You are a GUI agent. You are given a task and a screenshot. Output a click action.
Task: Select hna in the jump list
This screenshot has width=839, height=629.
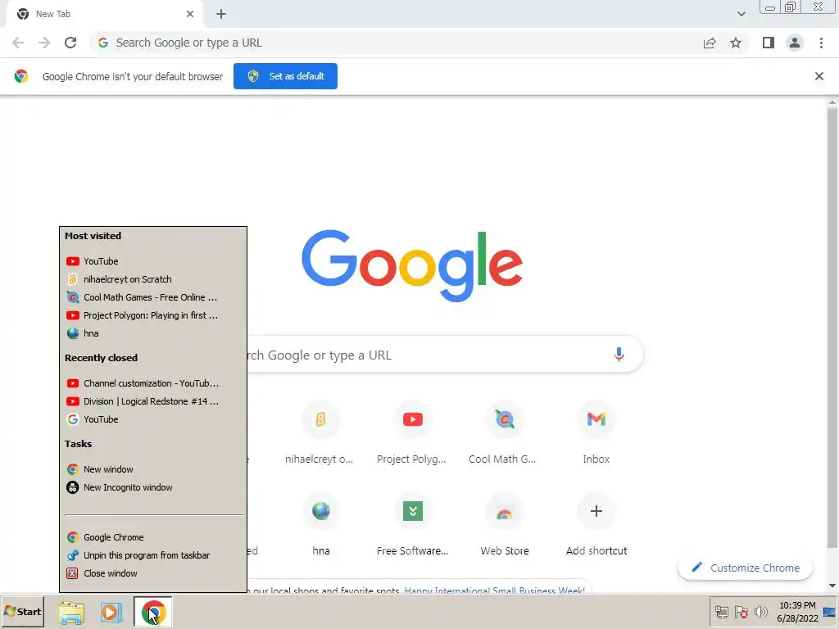[153, 333]
